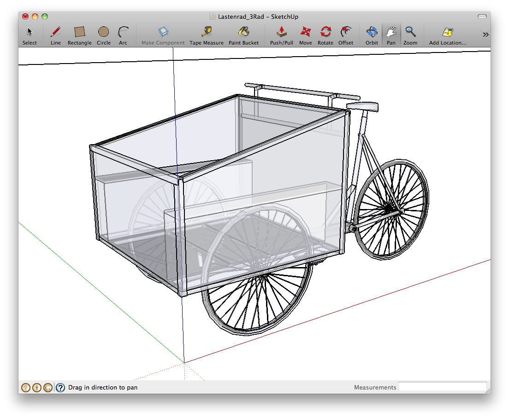Expand the toolbar overflow chevron

pyautogui.click(x=485, y=35)
